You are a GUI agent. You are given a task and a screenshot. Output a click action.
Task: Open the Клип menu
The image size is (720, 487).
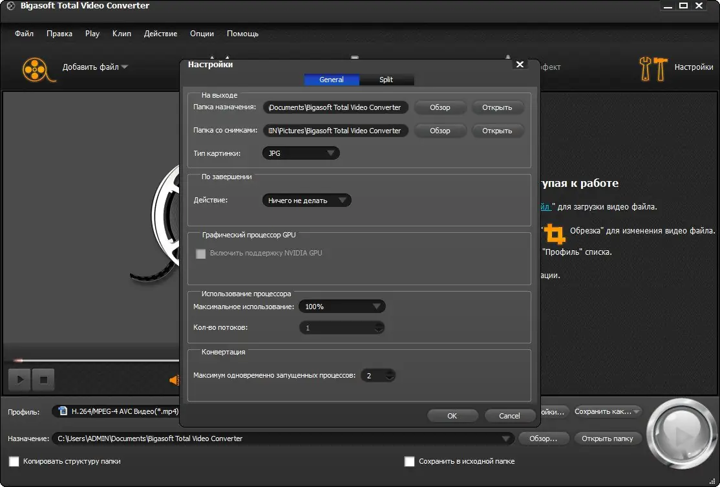point(122,34)
